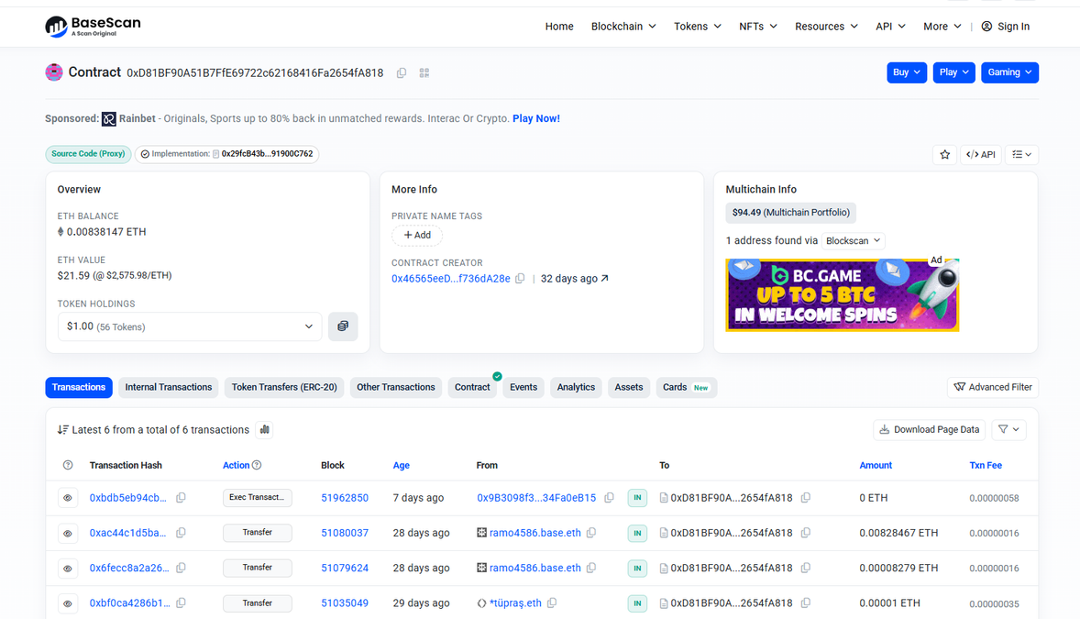Open block 51962850
This screenshot has height=619, width=1080.
click(x=345, y=498)
